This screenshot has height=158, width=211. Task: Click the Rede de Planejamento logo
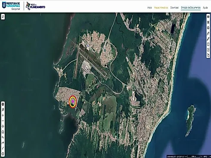point(35,6)
